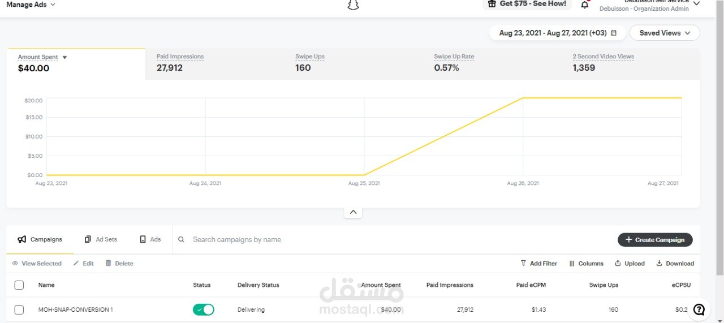The image size is (724, 323).
Task: Click the calendar icon in date range
Action: pos(614,33)
